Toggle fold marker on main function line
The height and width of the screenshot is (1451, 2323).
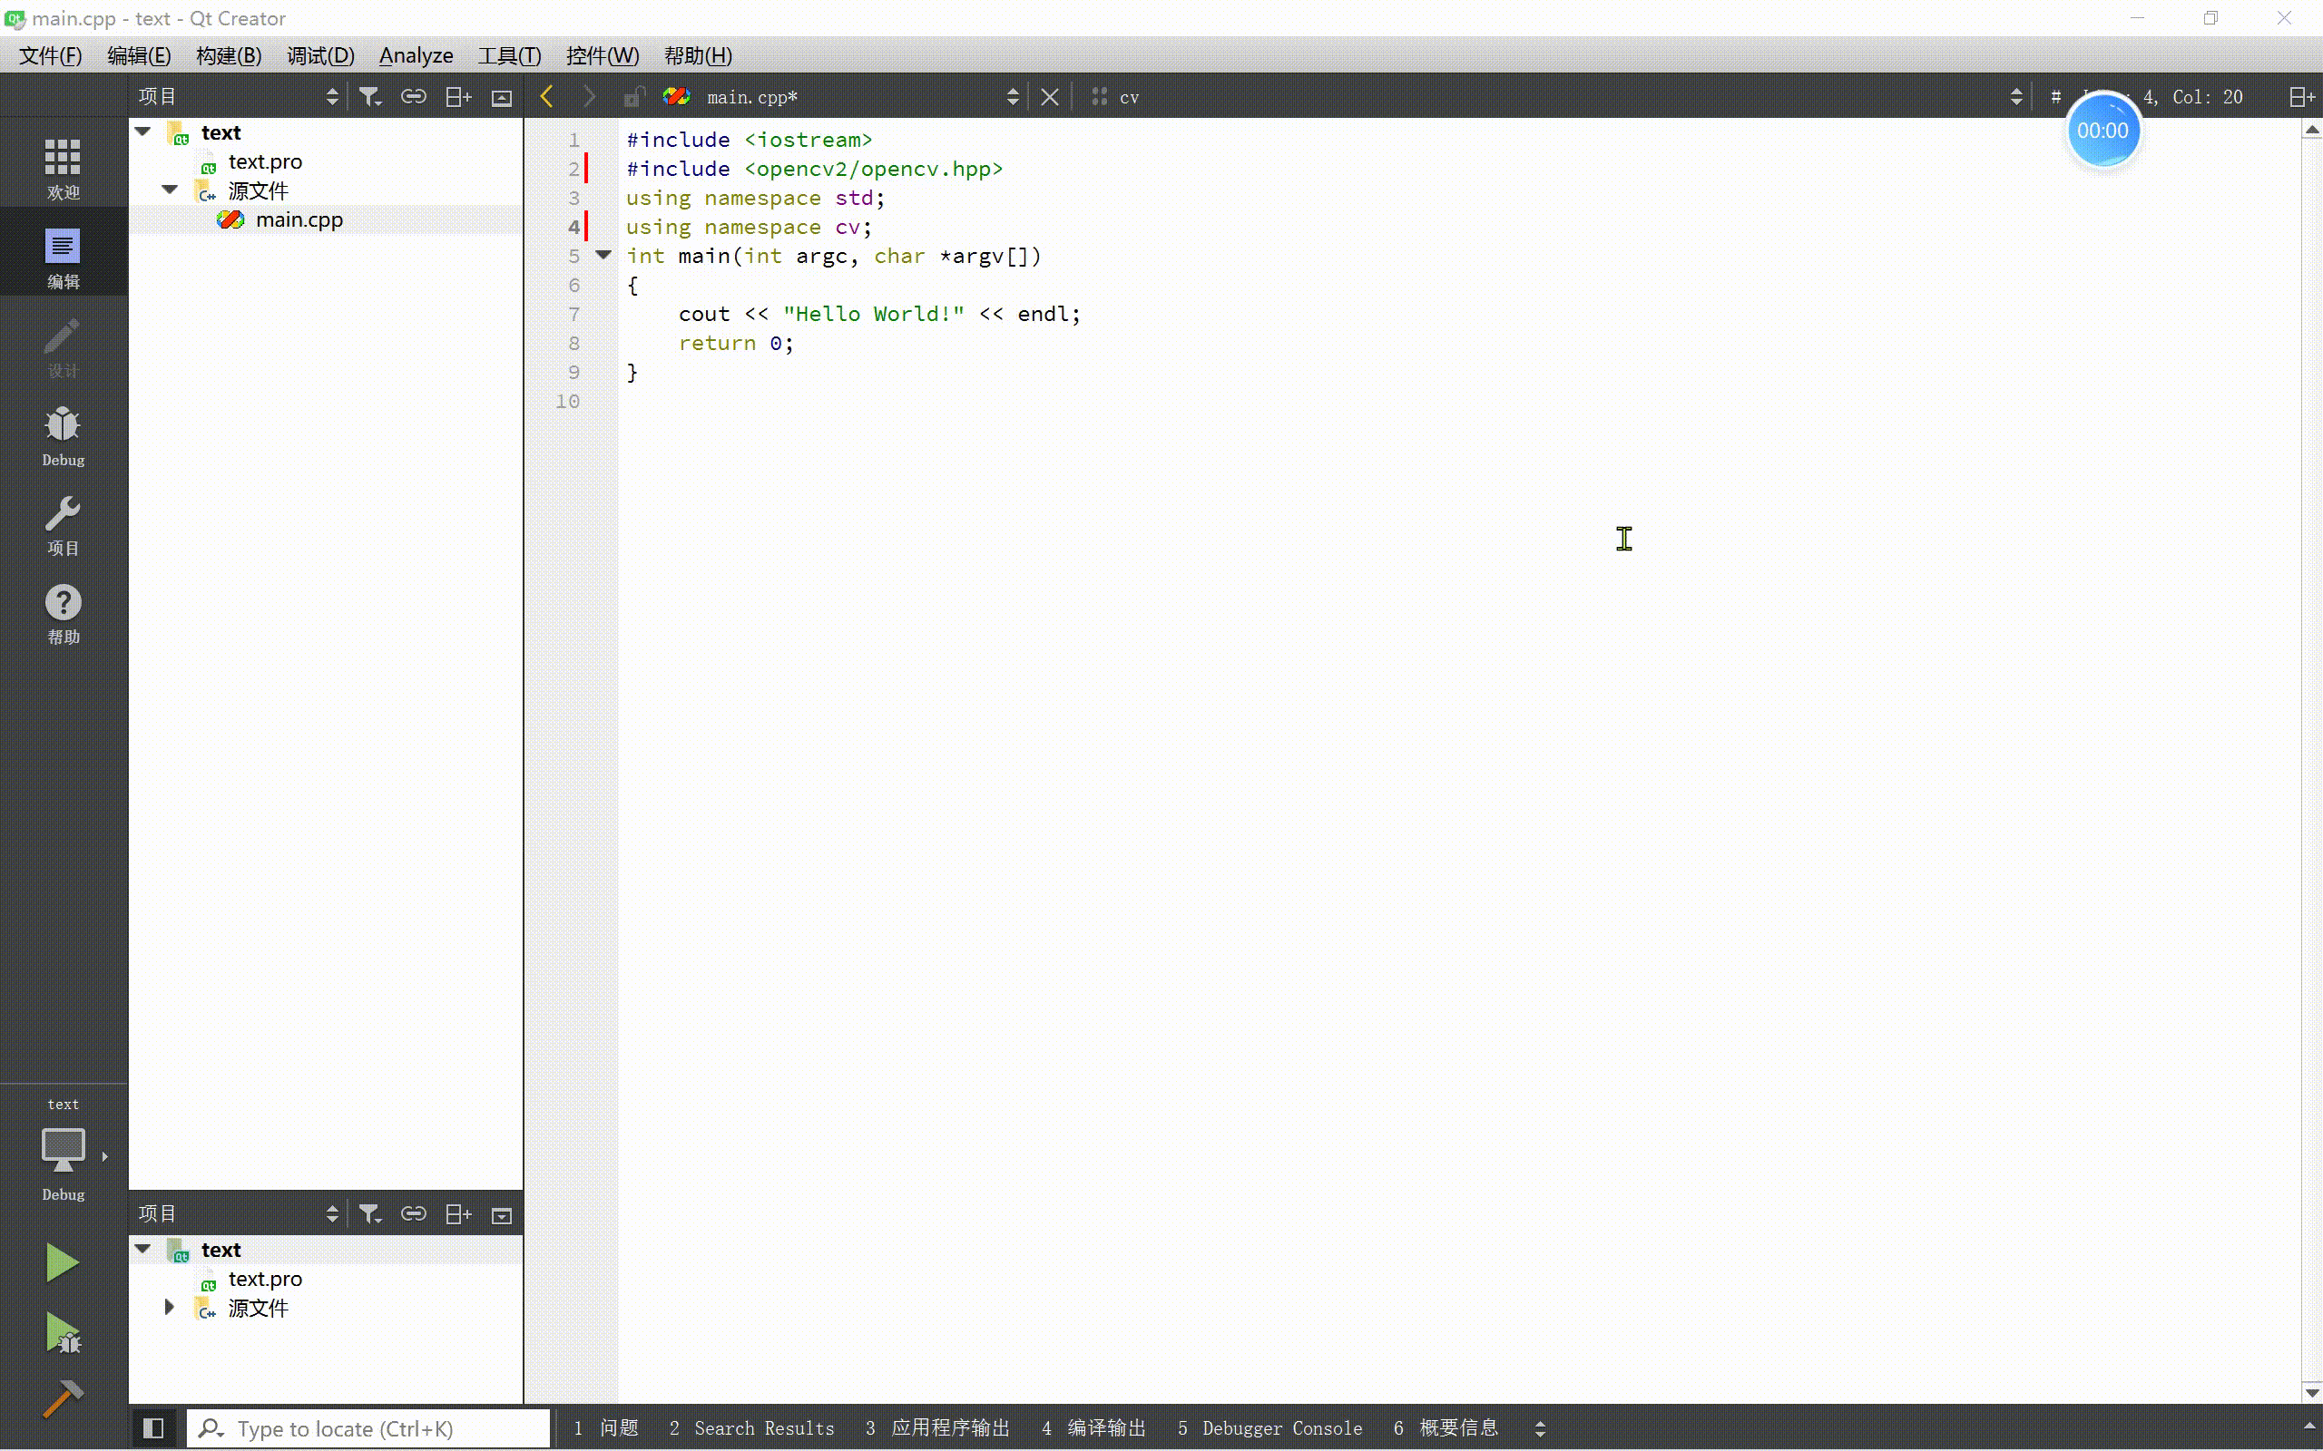point(603,255)
